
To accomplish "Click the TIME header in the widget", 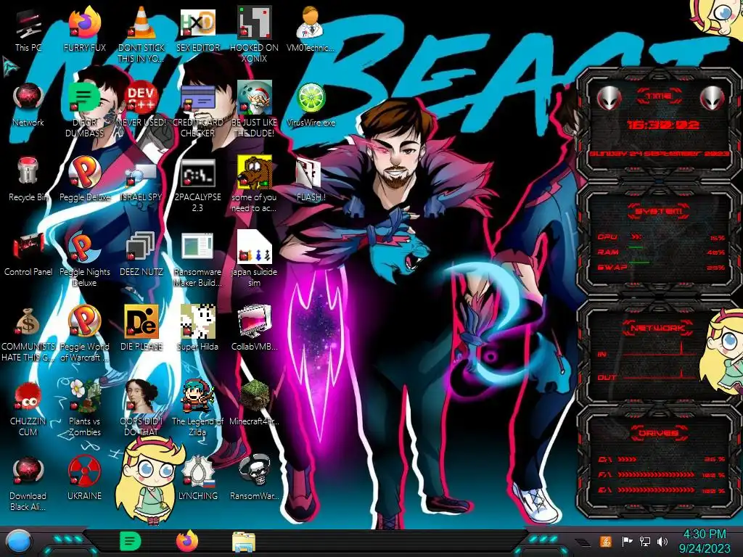I will [659, 96].
